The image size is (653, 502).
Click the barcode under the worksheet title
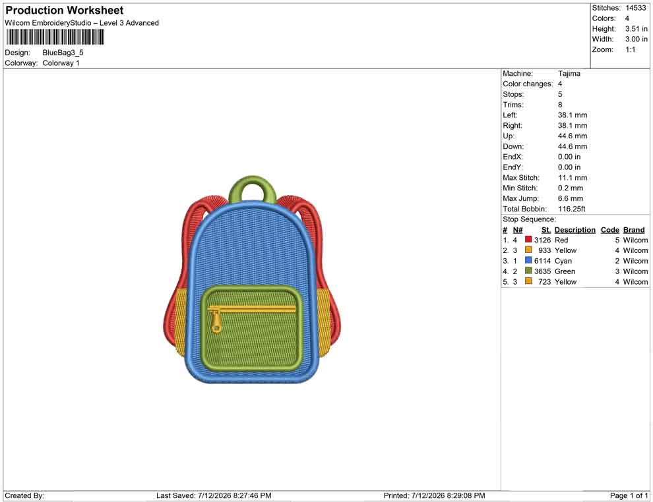coord(55,38)
